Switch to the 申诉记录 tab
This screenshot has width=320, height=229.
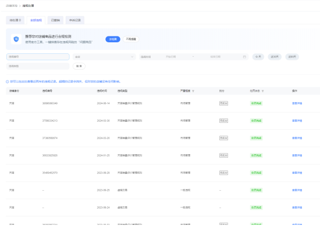pos(75,20)
